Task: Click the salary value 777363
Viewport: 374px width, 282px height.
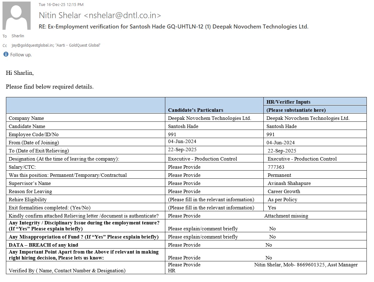Action: 276,167
